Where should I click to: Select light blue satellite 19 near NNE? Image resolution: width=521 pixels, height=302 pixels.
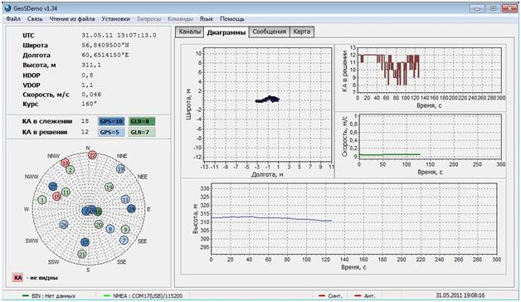tap(120, 169)
